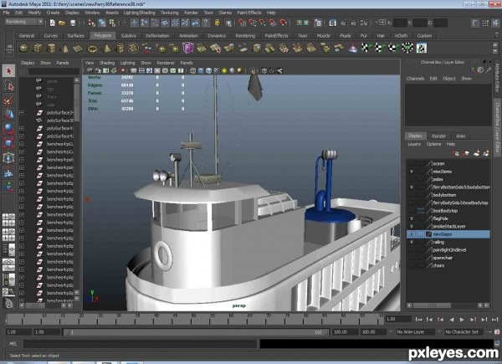Expand the polySurface2 node in Outliner
The height and width of the screenshot is (364, 502).
(x=22, y=113)
